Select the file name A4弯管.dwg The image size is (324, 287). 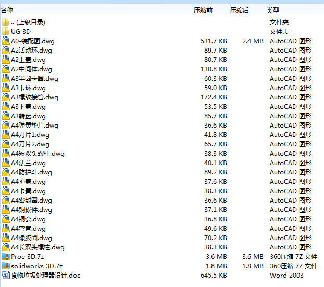click(28, 229)
